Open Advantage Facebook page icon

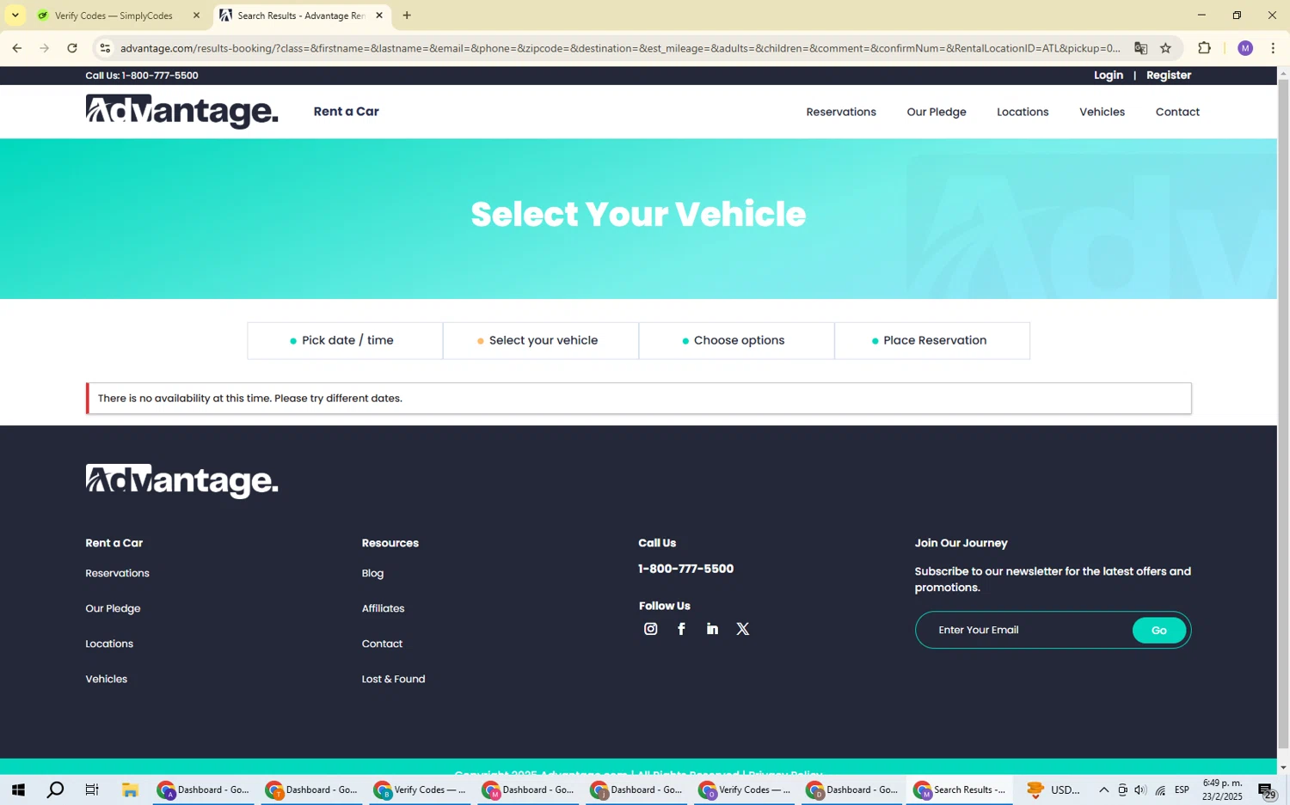pyautogui.click(x=681, y=629)
